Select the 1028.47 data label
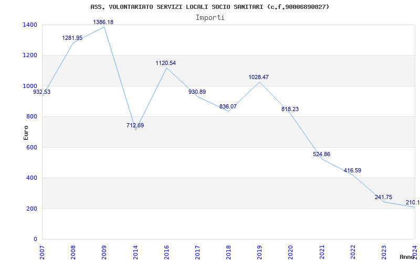 [x=259, y=77]
